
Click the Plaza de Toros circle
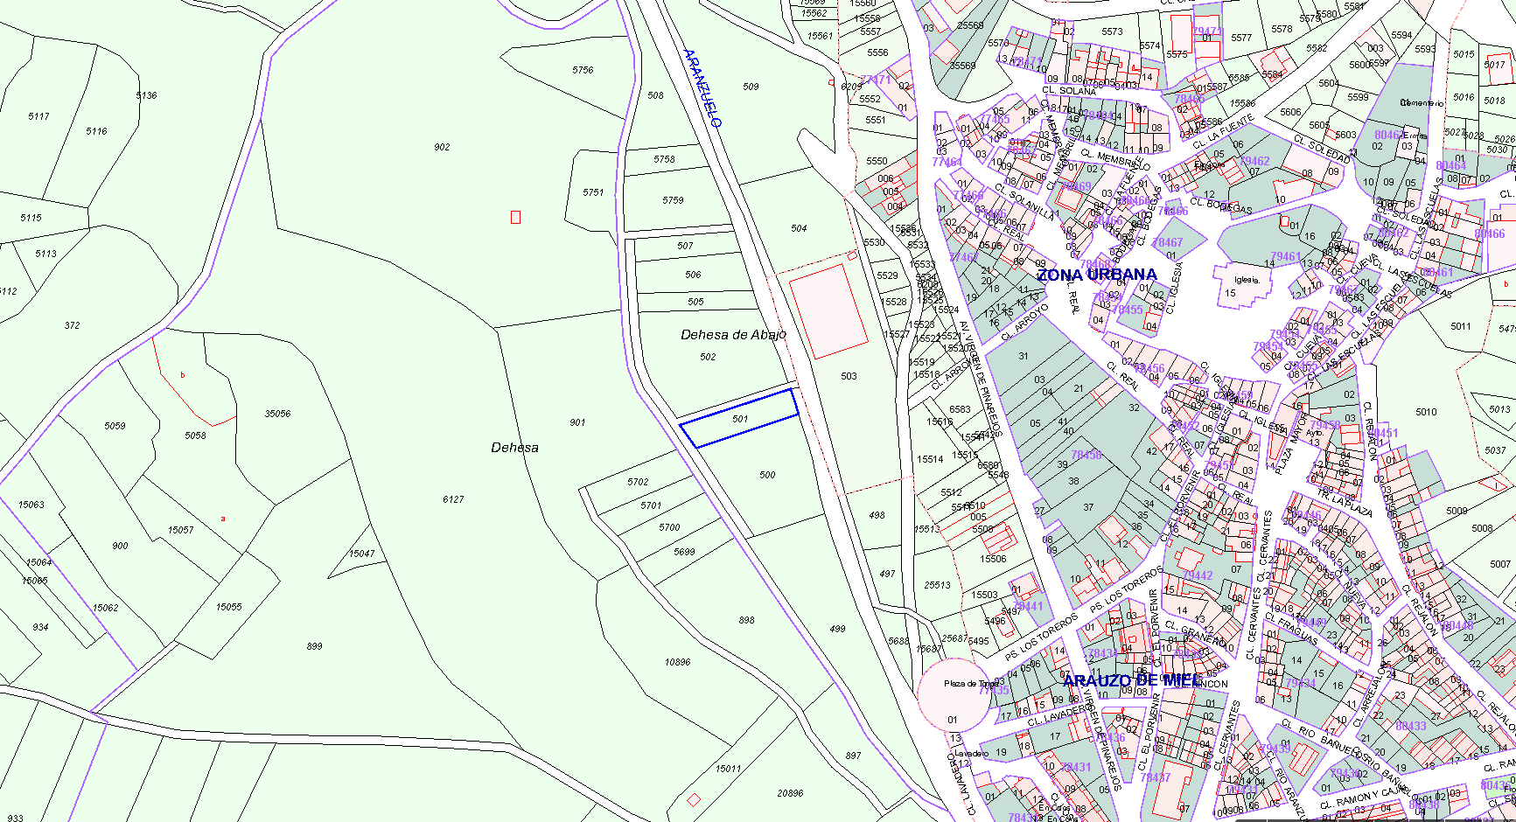tap(954, 694)
